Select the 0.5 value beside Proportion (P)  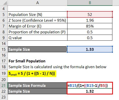[x=90, y=32]
